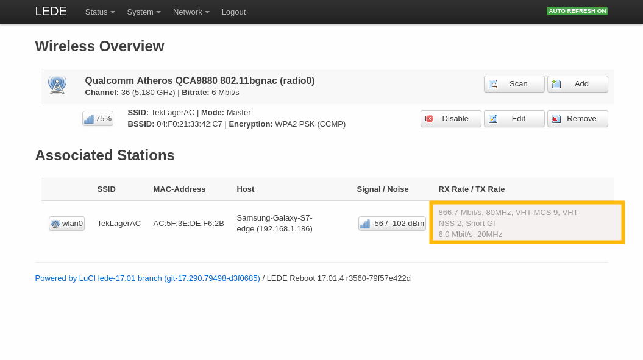Click the add icon on the Add button
The width and height of the screenshot is (643, 360).
tap(556, 83)
